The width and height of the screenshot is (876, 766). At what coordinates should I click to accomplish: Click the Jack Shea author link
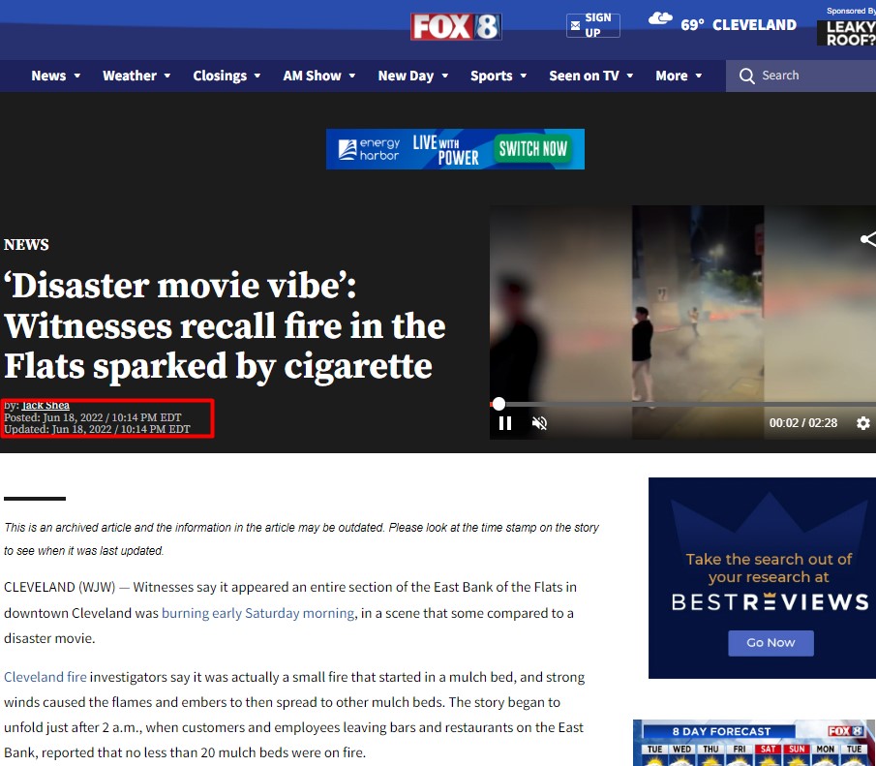coord(45,406)
